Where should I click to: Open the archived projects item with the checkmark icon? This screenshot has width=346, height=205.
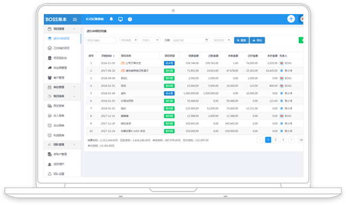59,48
